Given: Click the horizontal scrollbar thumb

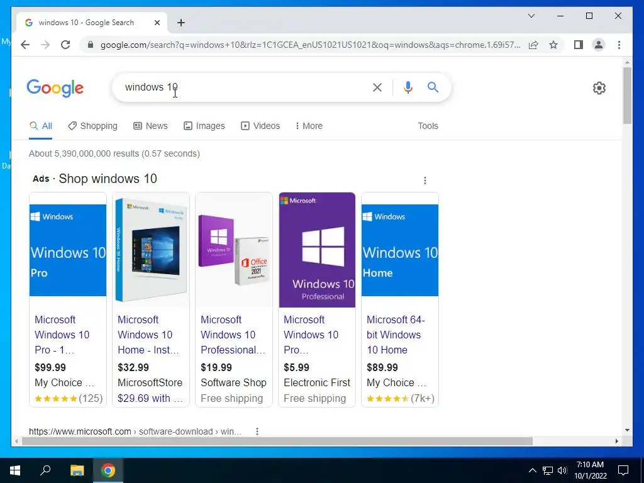Looking at the screenshot, I should point(277,441).
